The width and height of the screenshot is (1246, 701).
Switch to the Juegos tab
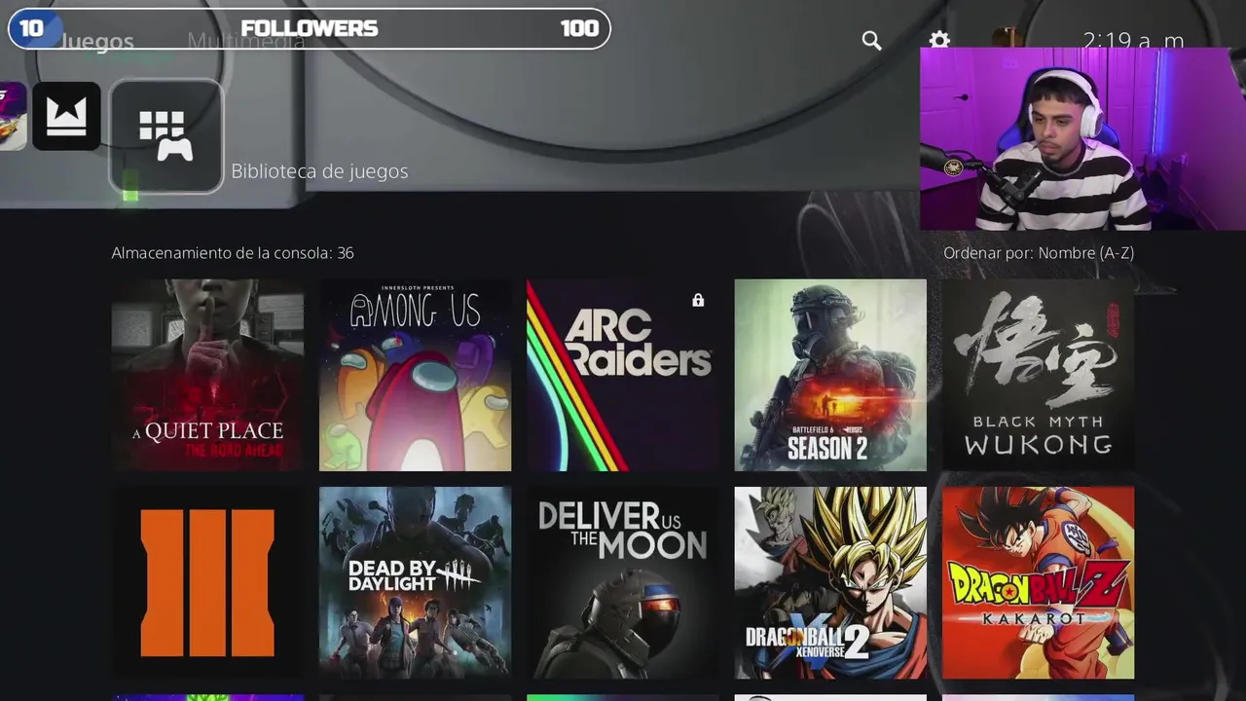(x=97, y=42)
